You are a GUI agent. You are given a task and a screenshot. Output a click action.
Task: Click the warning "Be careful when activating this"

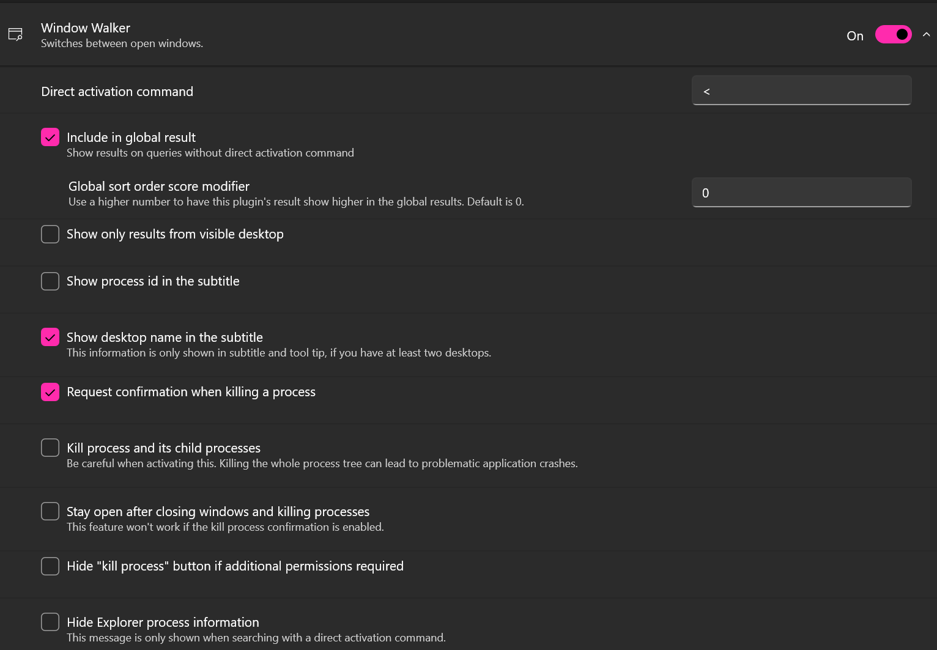141,463
